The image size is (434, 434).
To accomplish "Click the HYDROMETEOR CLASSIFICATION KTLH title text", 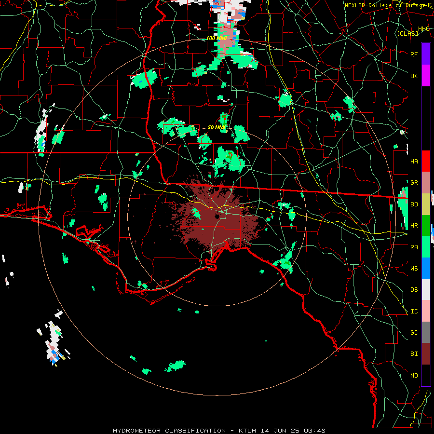I will pyautogui.click(x=219, y=431).
